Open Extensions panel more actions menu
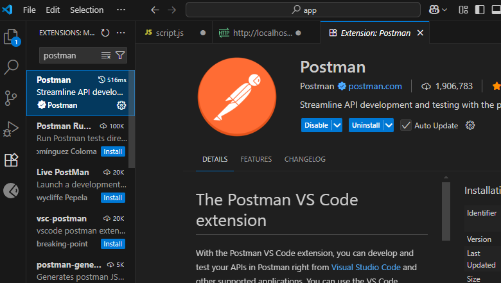The height and width of the screenshot is (283, 501). click(121, 33)
